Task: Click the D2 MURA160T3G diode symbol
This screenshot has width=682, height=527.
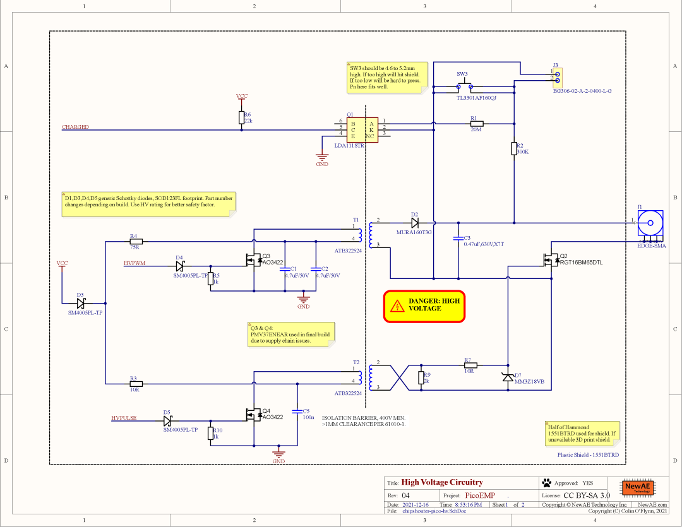Action: [x=415, y=223]
